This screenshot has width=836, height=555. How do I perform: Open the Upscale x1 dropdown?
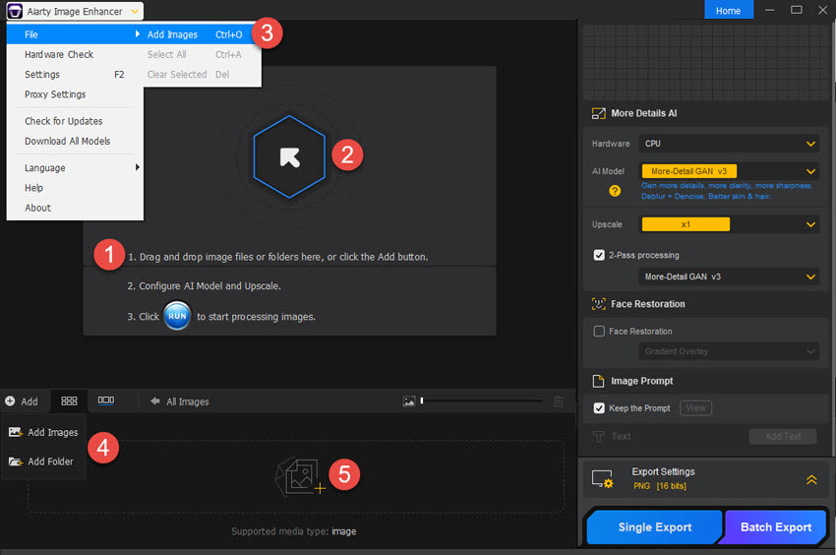click(x=729, y=224)
